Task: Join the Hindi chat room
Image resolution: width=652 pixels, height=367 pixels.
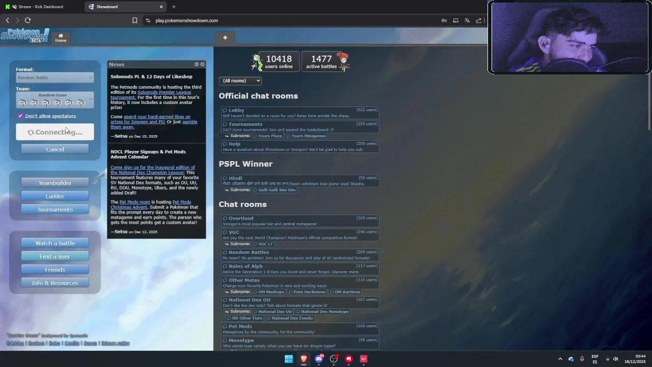Action: (300, 180)
